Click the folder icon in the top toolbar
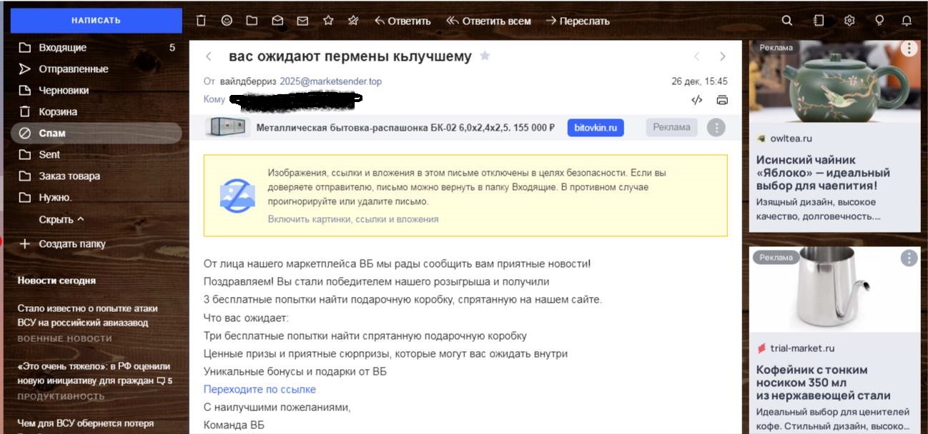Image resolution: width=928 pixels, height=434 pixels. coord(252,21)
